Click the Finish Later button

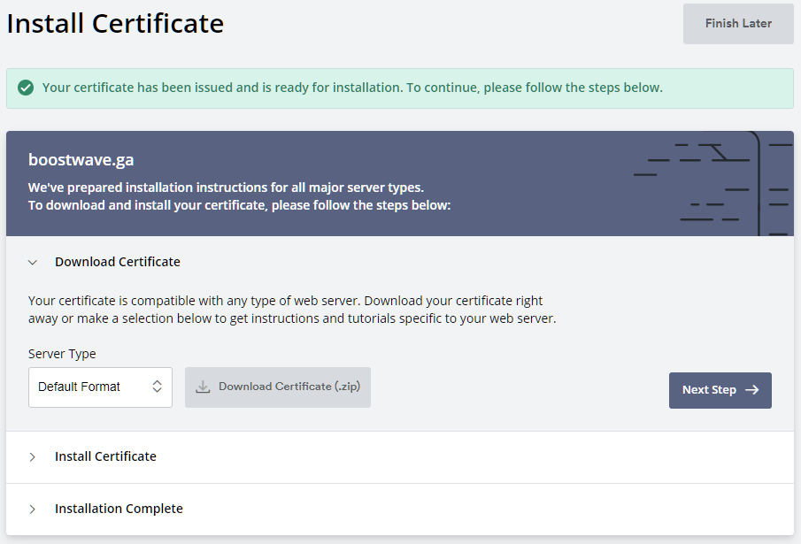[738, 23]
